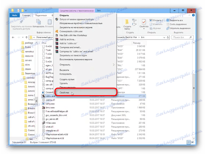
Task: Click the Up one level arrow
Action: 26,37
